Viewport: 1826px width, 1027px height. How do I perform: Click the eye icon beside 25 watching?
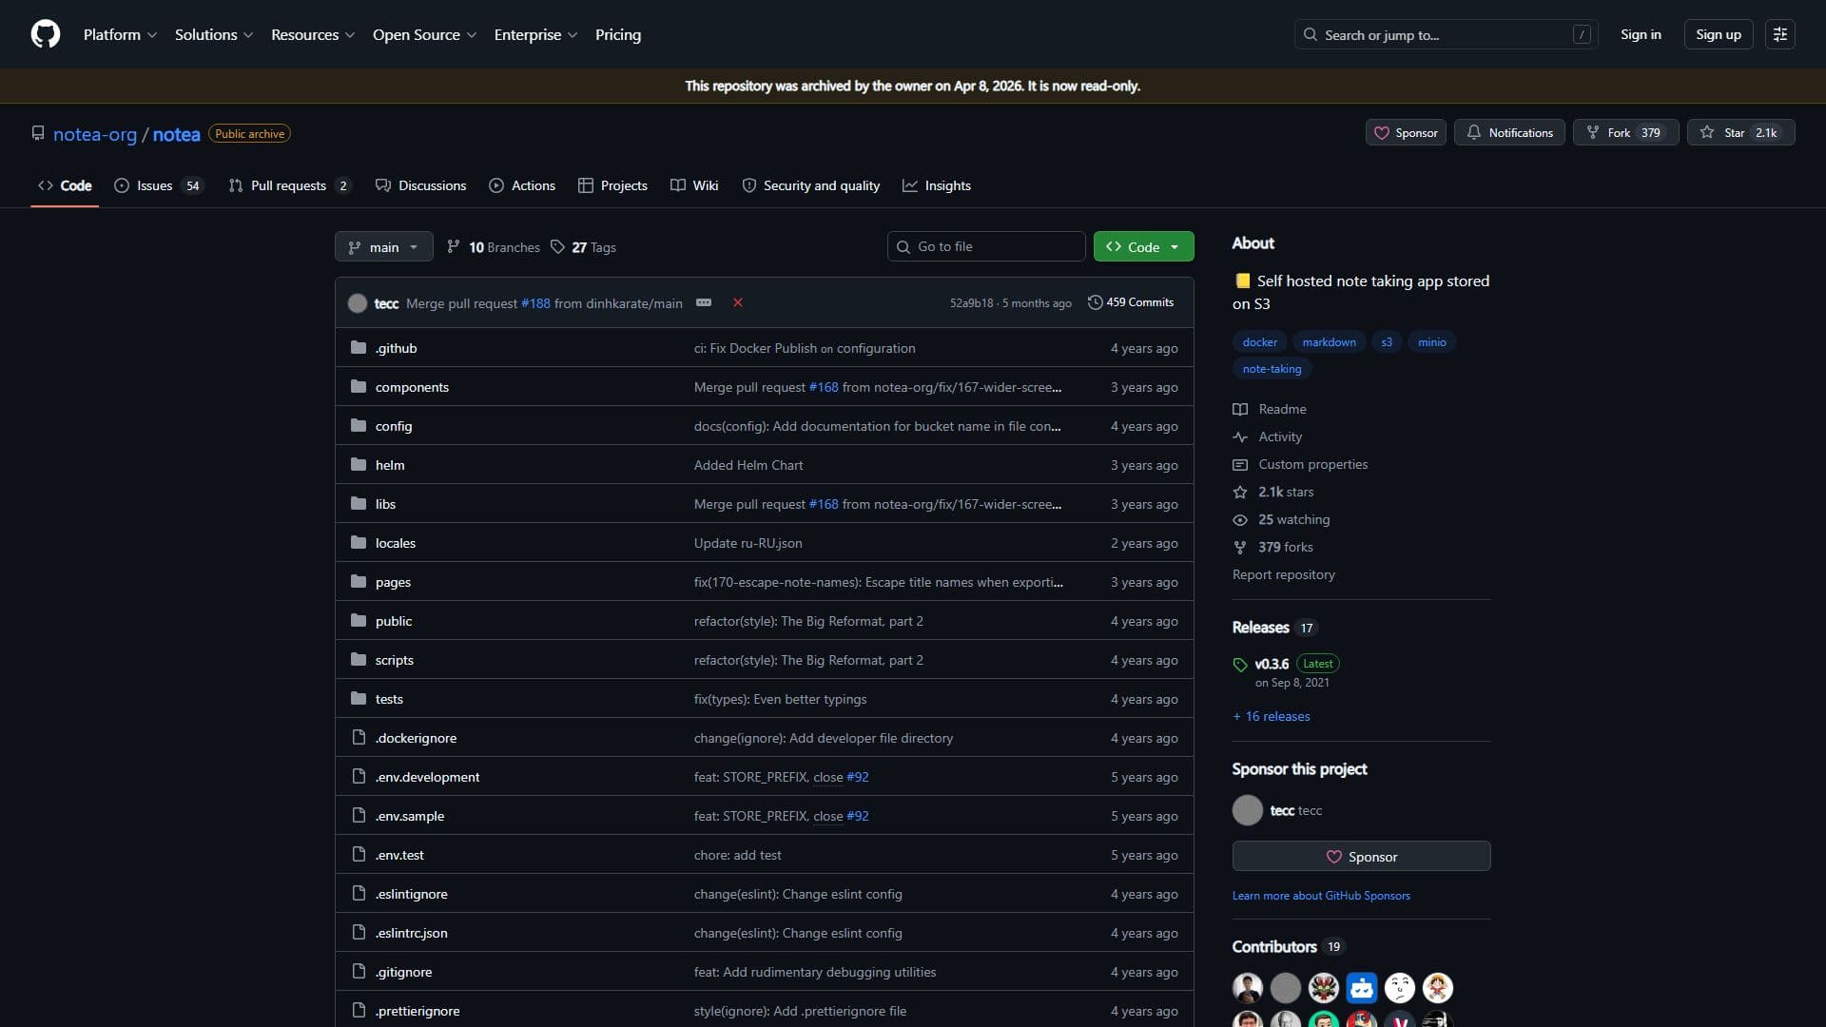[x=1240, y=520]
